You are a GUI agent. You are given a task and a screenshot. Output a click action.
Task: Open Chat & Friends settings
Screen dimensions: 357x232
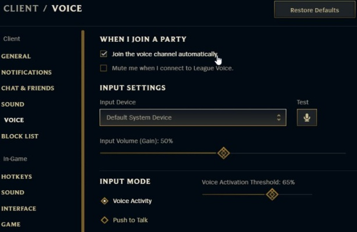(27, 88)
